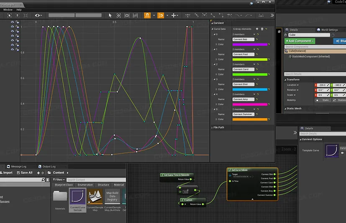Reset the Curviest.Carol name to default
Viewport: 346px width, 223px height.
click(x=257, y=69)
